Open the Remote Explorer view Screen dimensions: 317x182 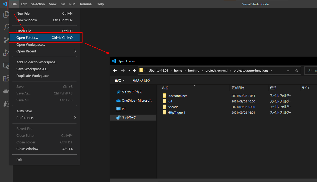click(6, 65)
